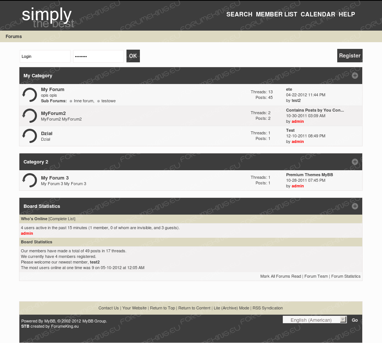
Task: Collapse the My Category section
Action: click(x=355, y=76)
